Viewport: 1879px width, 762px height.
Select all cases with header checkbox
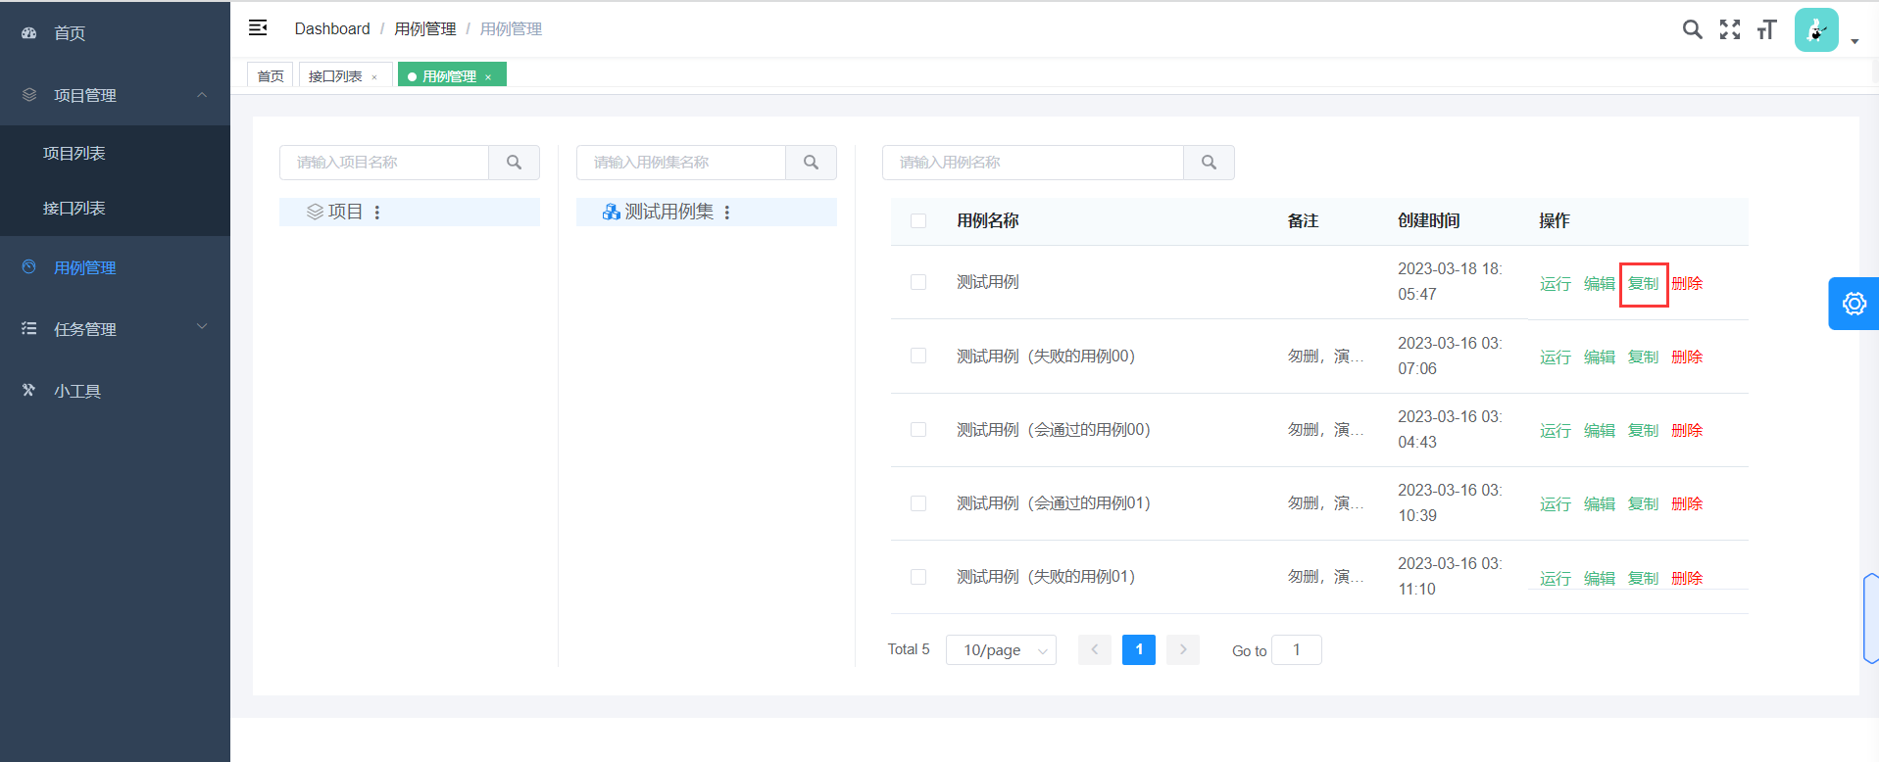(918, 220)
